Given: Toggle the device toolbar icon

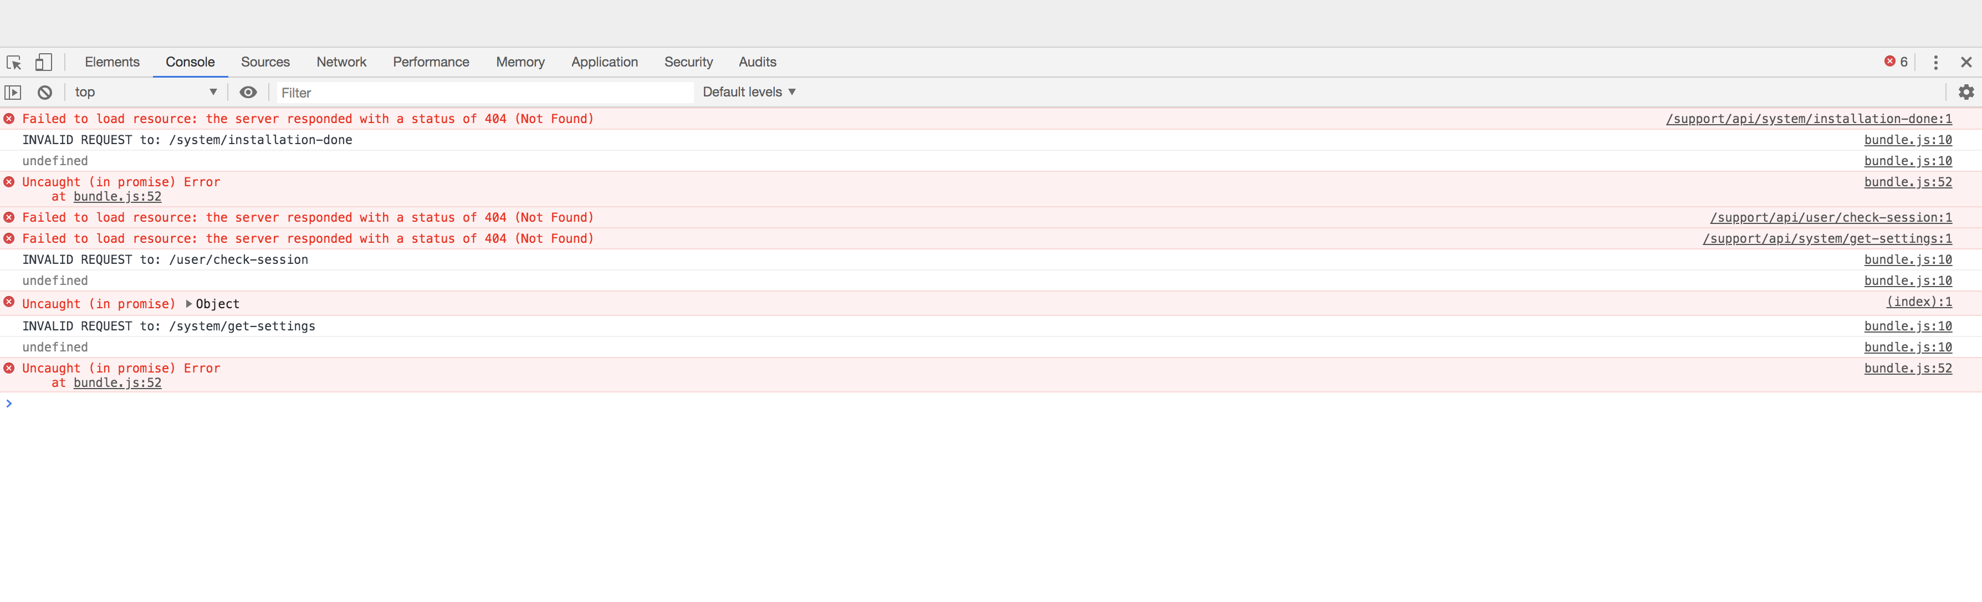Looking at the screenshot, I should 44,62.
